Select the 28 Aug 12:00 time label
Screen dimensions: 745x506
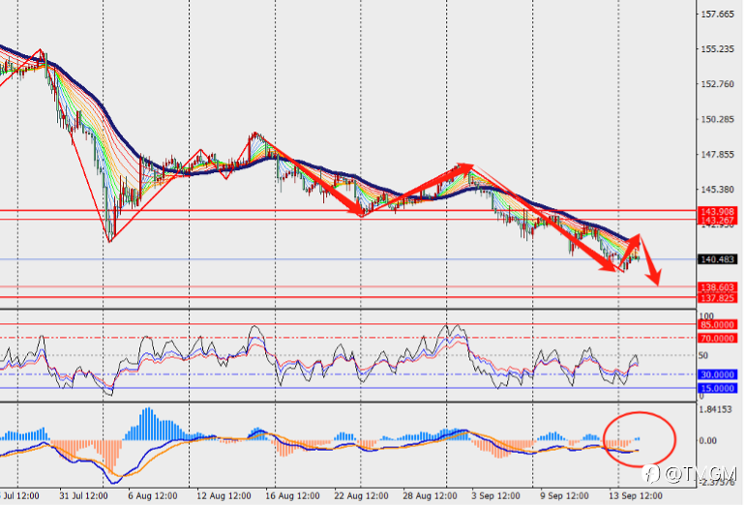tap(430, 496)
